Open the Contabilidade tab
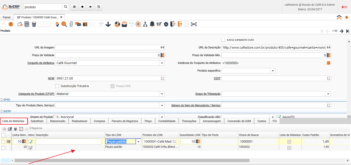Screen dimensions: 351x165 pos(167,121)
